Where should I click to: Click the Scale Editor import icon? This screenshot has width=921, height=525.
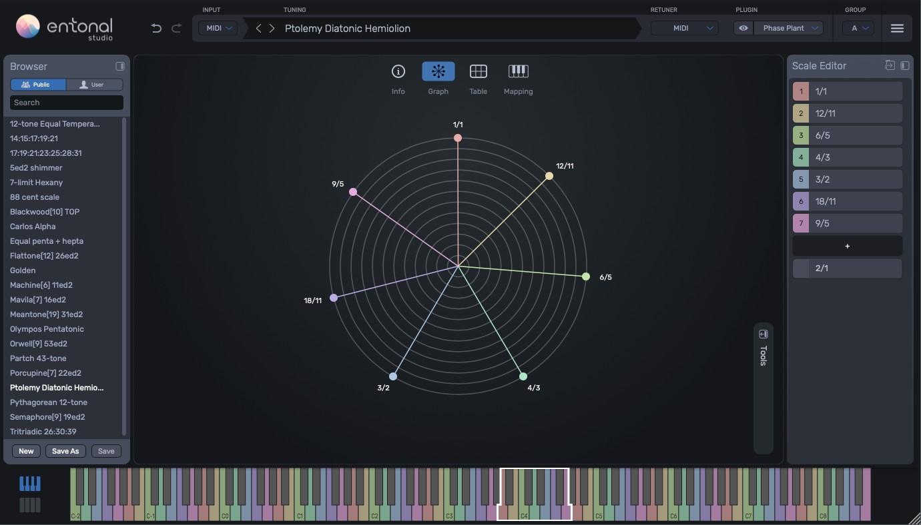890,65
